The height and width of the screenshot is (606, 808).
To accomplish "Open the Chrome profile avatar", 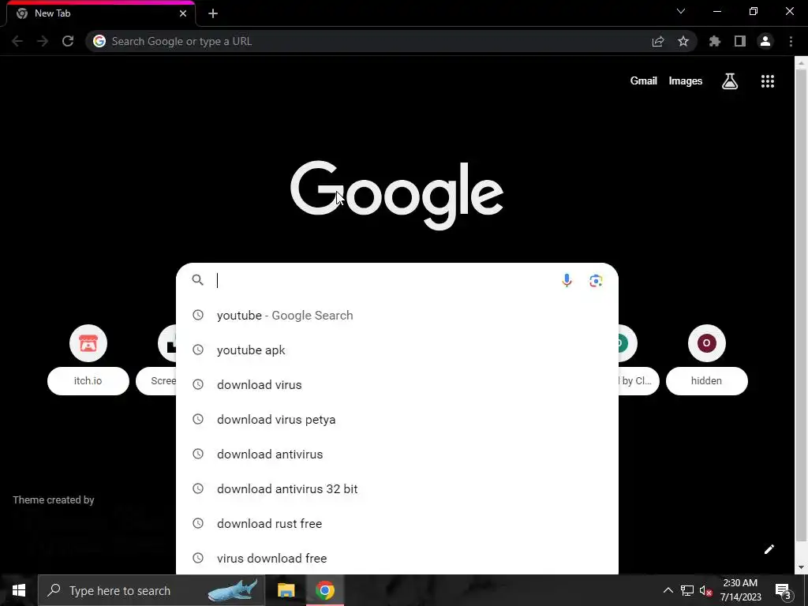I will [x=765, y=41].
